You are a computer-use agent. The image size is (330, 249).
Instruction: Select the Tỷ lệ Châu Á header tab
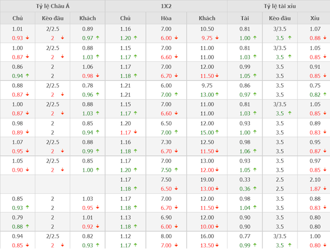(x=52, y=6)
